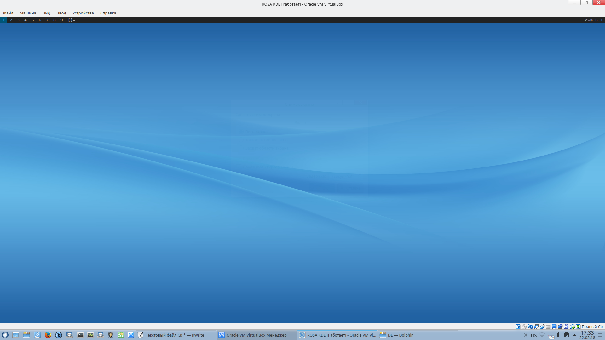Click the system monitor launcher icon
The height and width of the screenshot is (340, 605).
click(x=90, y=335)
